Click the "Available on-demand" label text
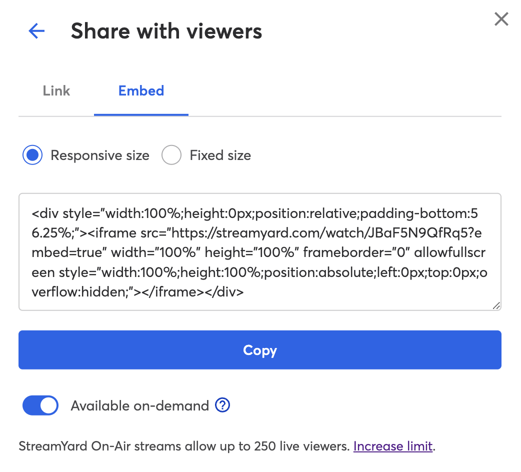Viewport: 521px width, 472px height. (139, 405)
